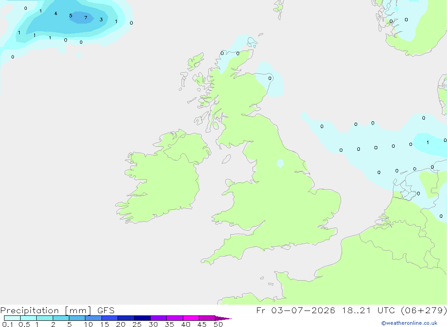
Task: Select the 1–2 mm legend color swatch
Action: click(x=44, y=318)
